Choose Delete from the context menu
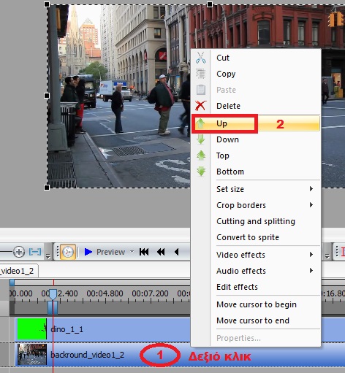 pos(256,106)
